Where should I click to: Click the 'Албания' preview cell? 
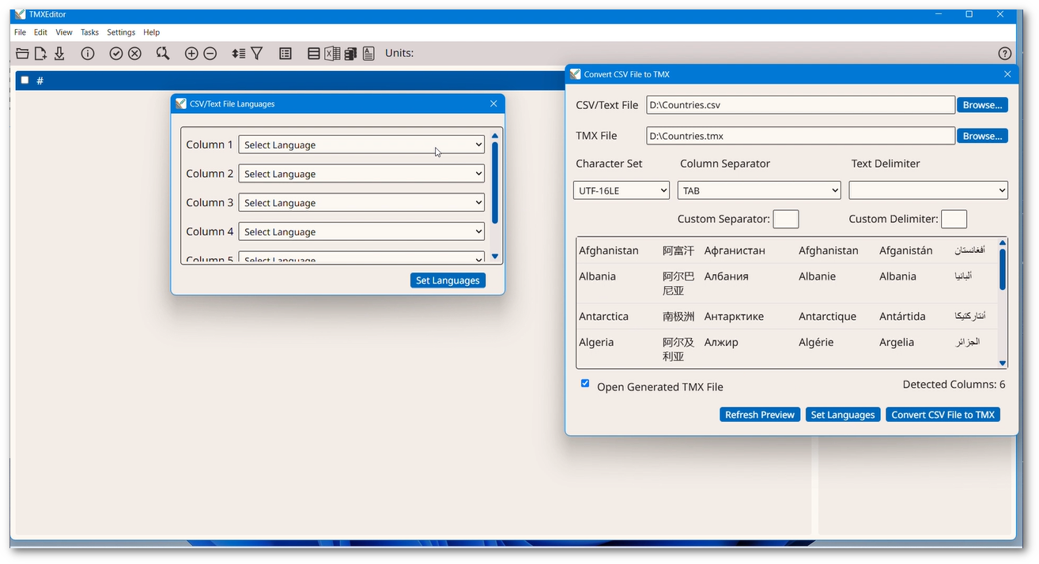point(727,276)
